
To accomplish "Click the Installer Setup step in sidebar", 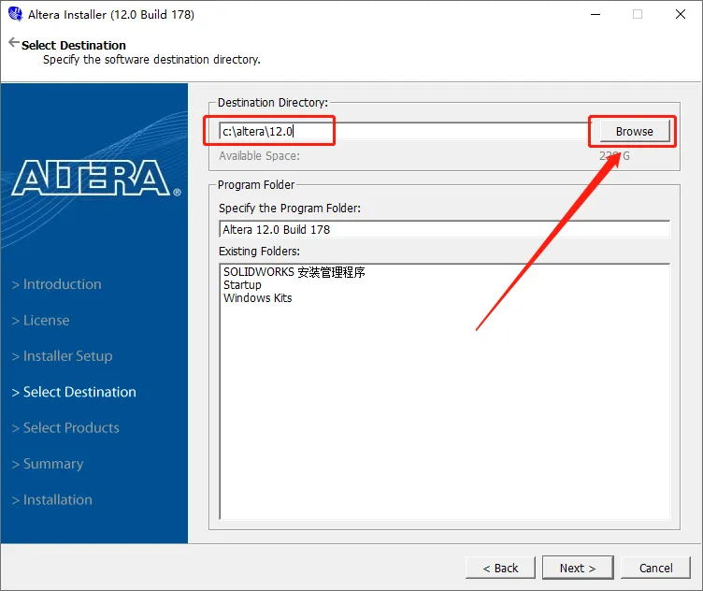I will click(62, 356).
